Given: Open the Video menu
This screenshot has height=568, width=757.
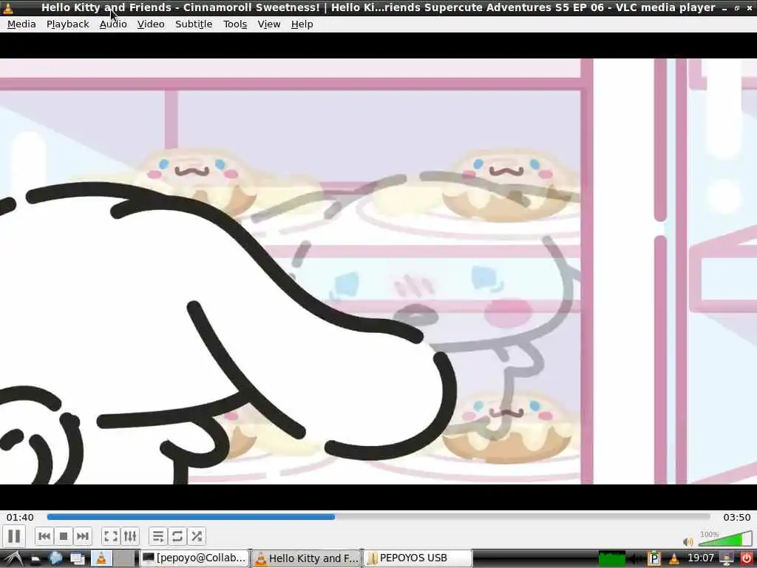Looking at the screenshot, I should 151,24.
